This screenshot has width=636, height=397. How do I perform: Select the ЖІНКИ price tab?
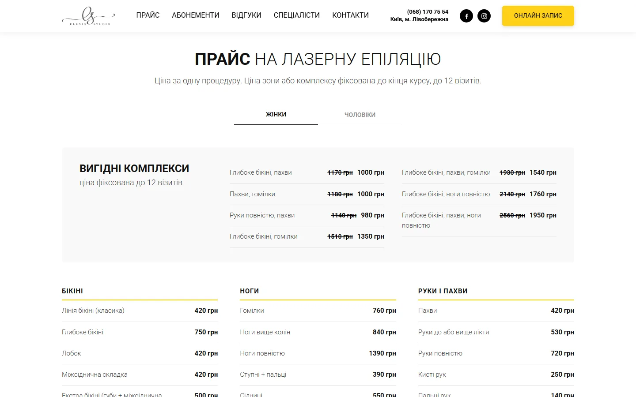(x=276, y=115)
